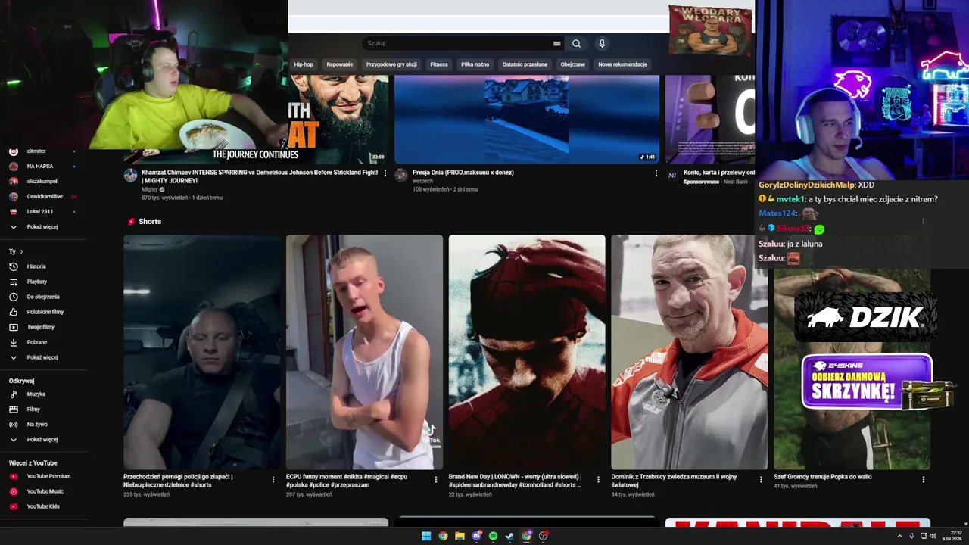The width and height of the screenshot is (969, 545).
Task: Open options for Przechodzień pomógł policji short
Action: click(x=273, y=479)
